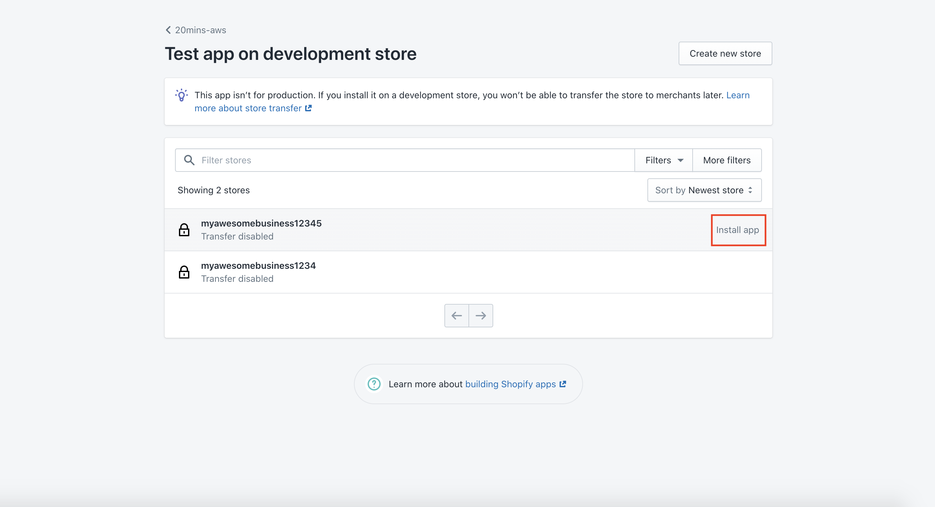The image size is (935, 507).
Task: Click Transfer disabled under myawesomebusiness12345
Action: coord(237,237)
